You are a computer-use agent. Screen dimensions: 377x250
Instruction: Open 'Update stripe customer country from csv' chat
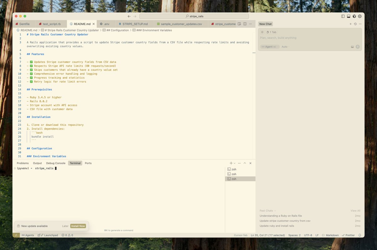click(x=310, y=221)
